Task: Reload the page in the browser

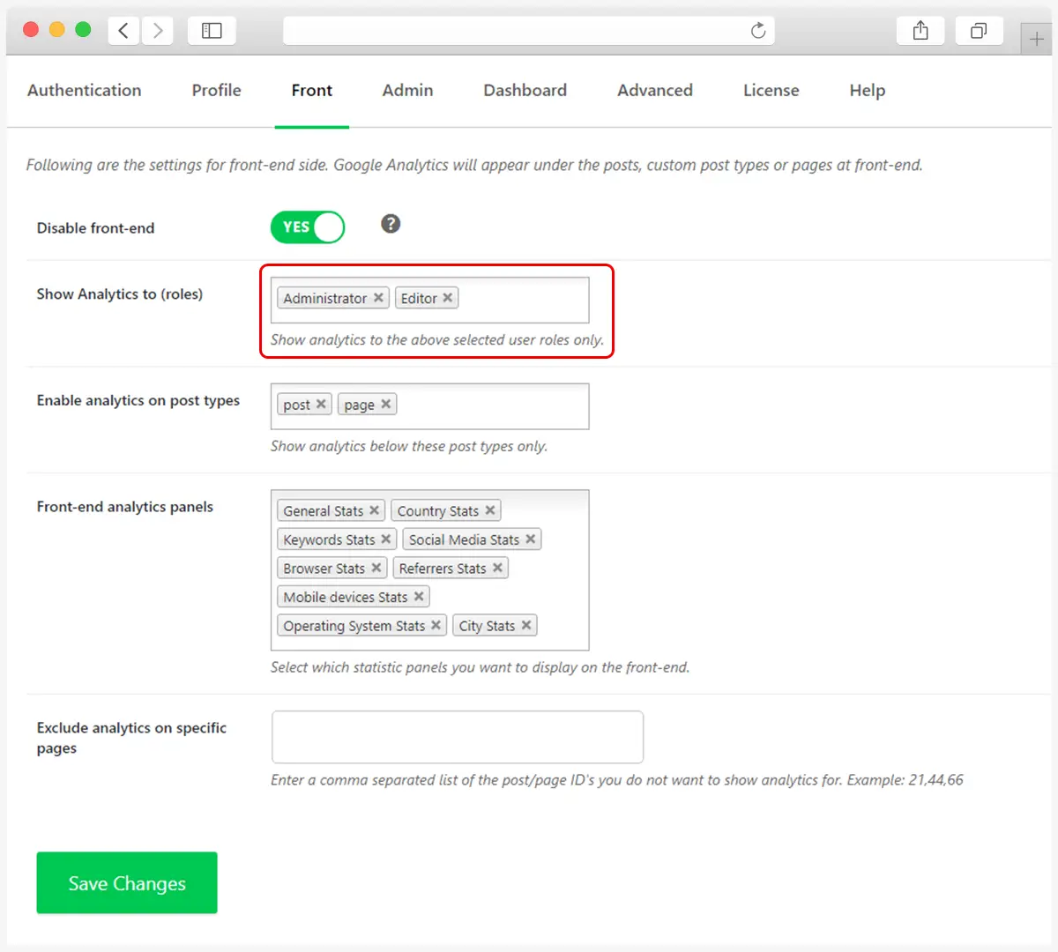Action: [x=758, y=31]
